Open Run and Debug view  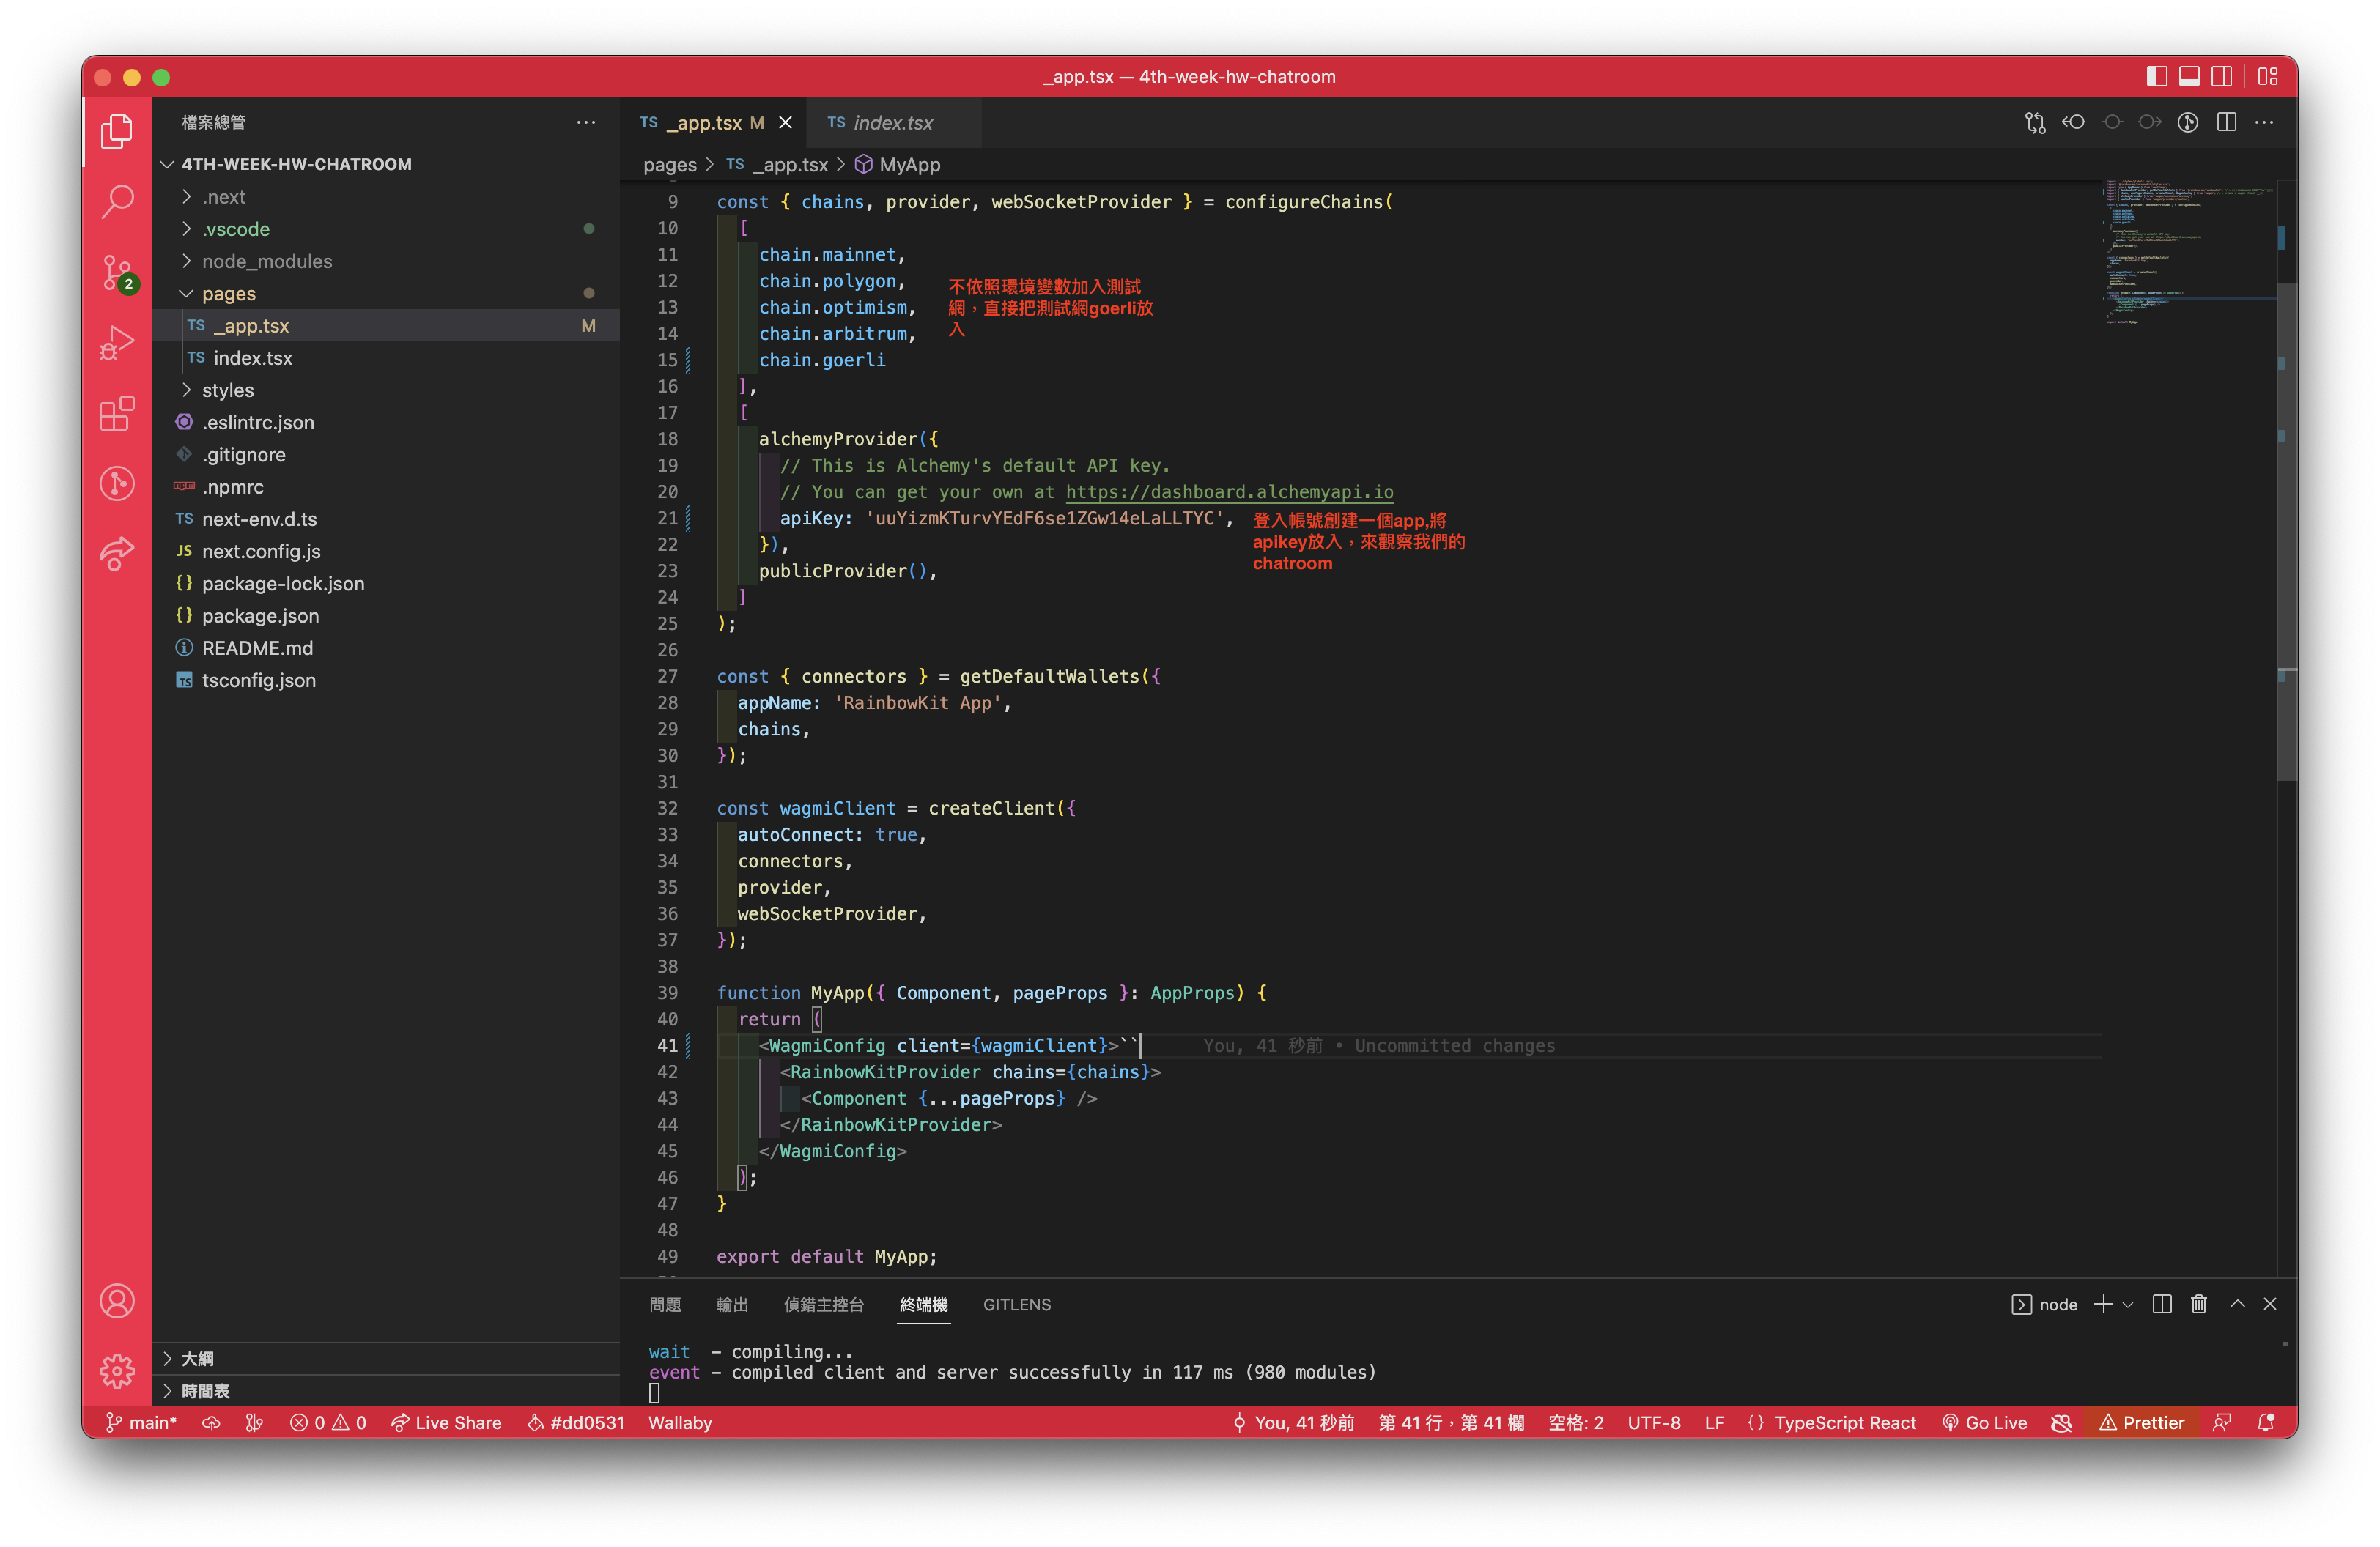click(x=117, y=342)
